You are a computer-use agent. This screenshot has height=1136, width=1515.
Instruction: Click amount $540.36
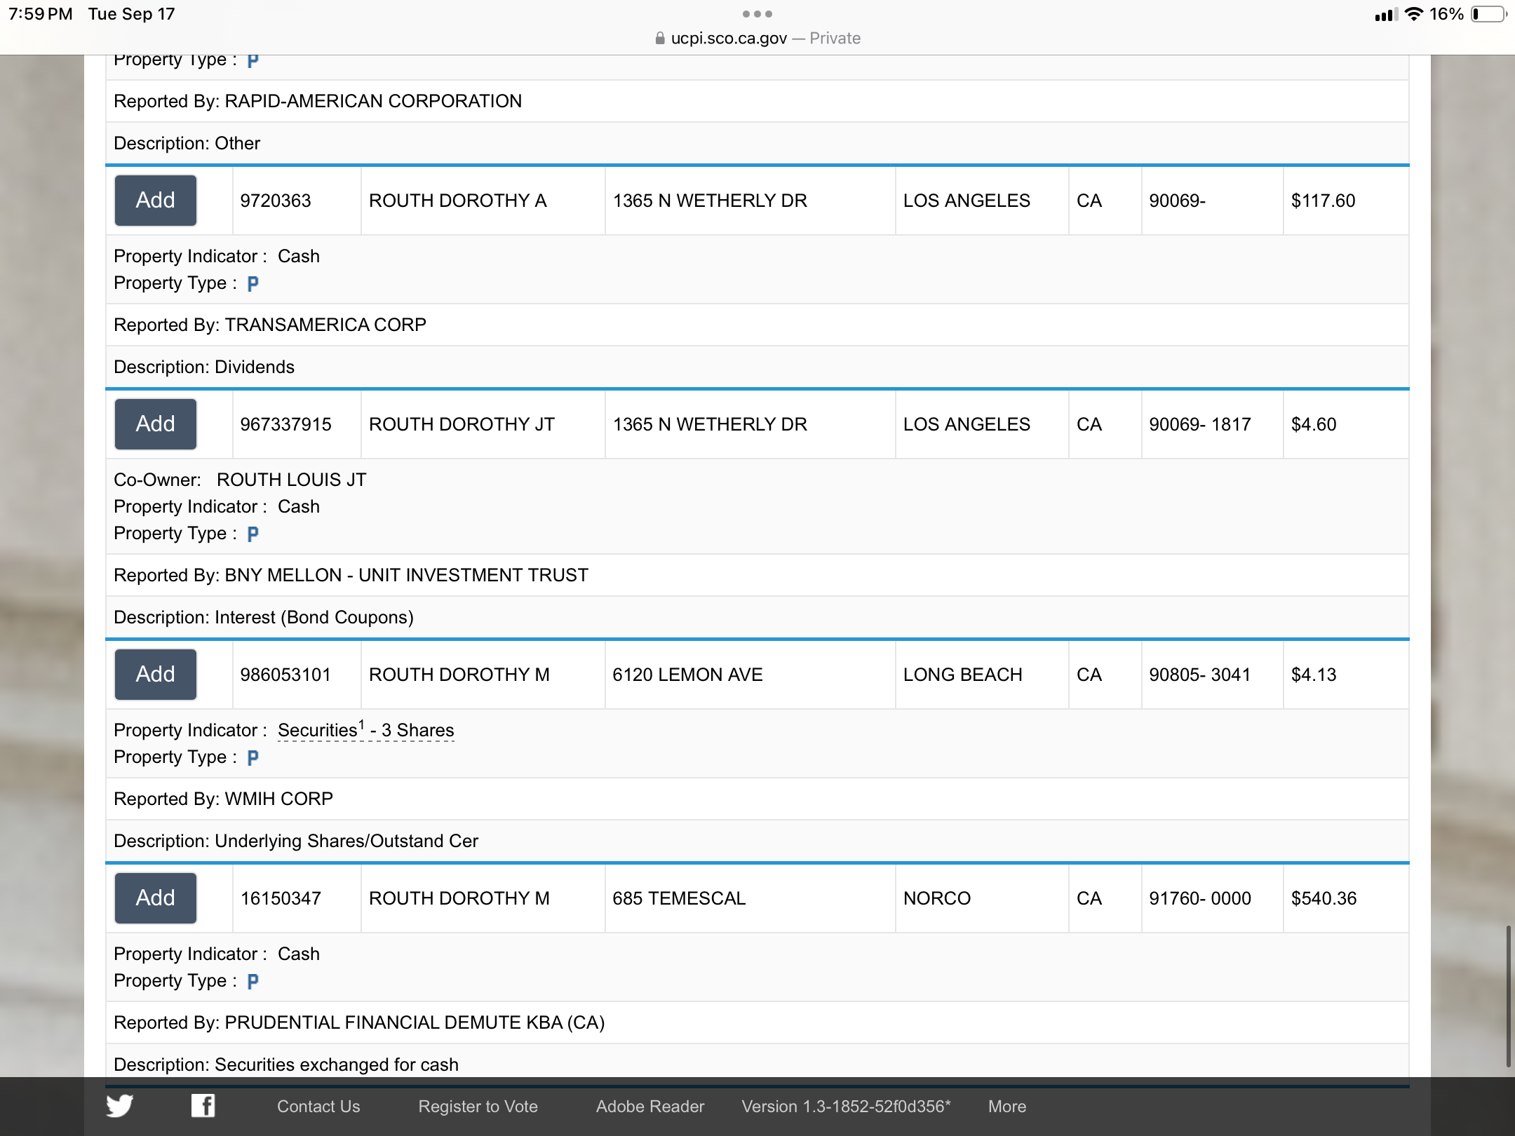coord(1324,898)
